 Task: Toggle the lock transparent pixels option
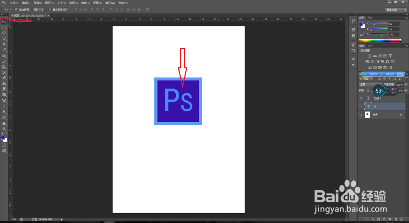(x=368, y=91)
